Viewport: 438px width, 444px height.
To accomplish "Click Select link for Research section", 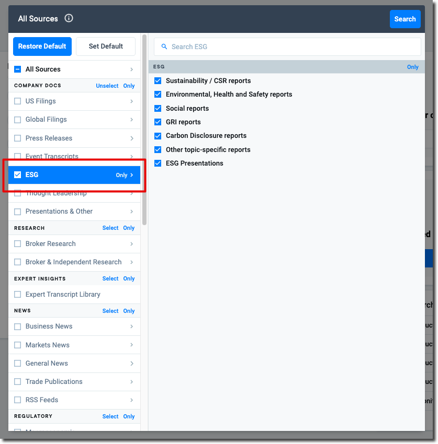I will click(x=110, y=228).
